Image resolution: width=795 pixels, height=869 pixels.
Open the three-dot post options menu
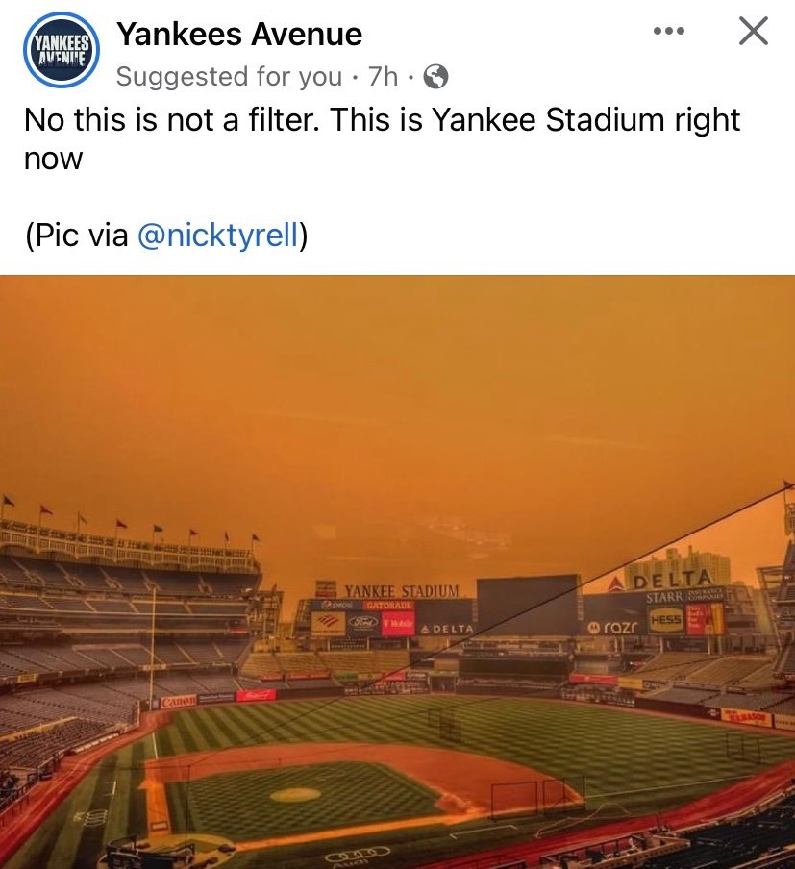pos(668,32)
